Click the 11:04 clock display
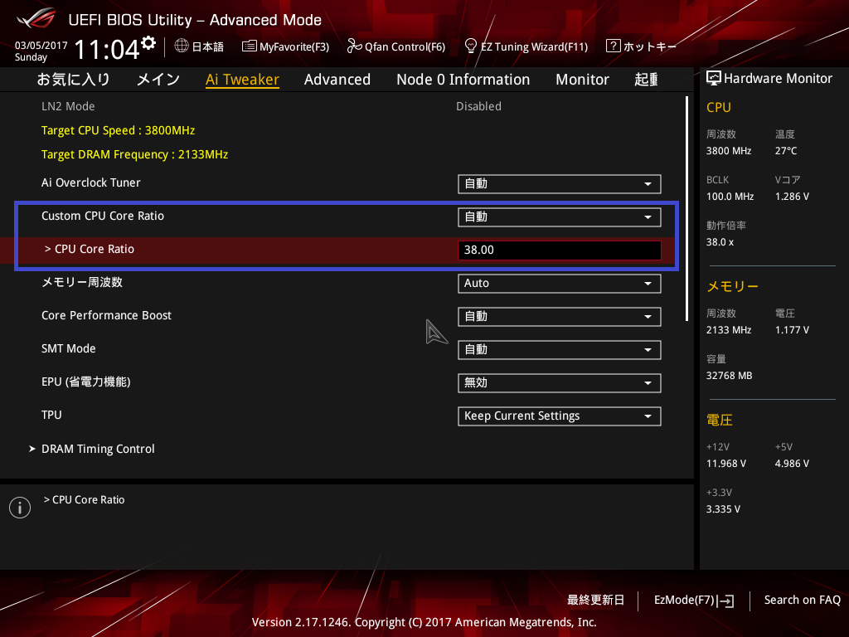This screenshot has height=637, width=849. pyautogui.click(x=107, y=50)
